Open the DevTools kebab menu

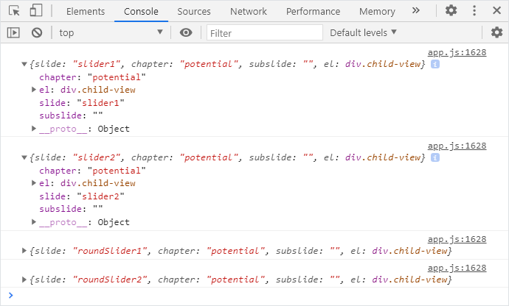[x=474, y=11]
